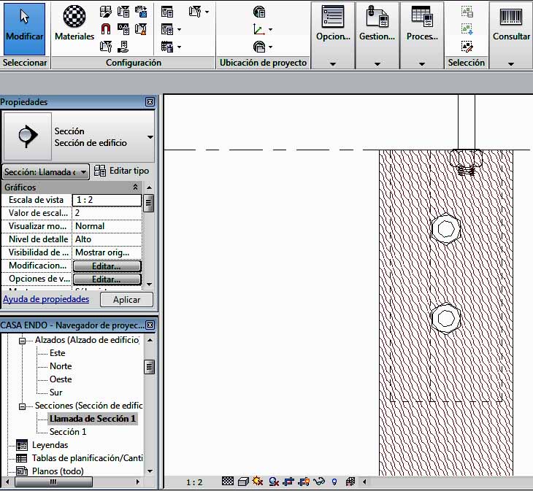This screenshot has width=533, height=491.
Task: Select 'Llamada de Sección 1' in browser
Action: pos(92,419)
